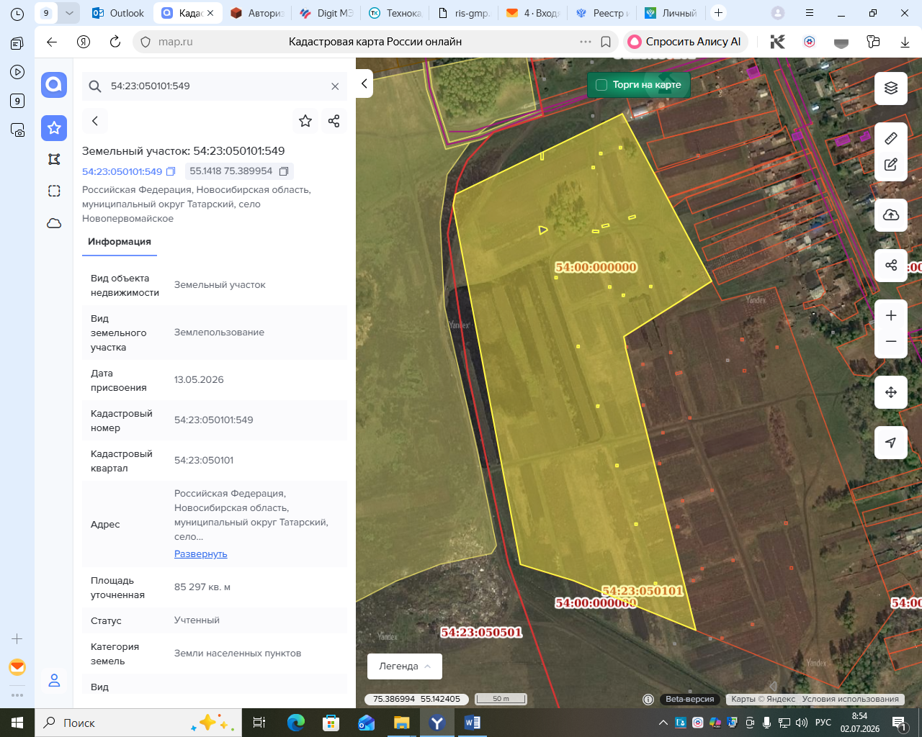This screenshot has height=737, width=922.
Task: Click the Развернуть address link
Action: click(201, 554)
